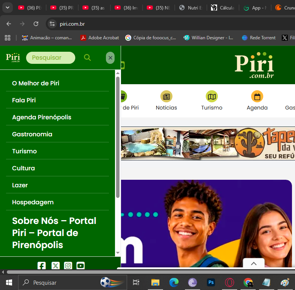
Task: Open the Adobe Acrobat bookmark
Action: pos(100,38)
